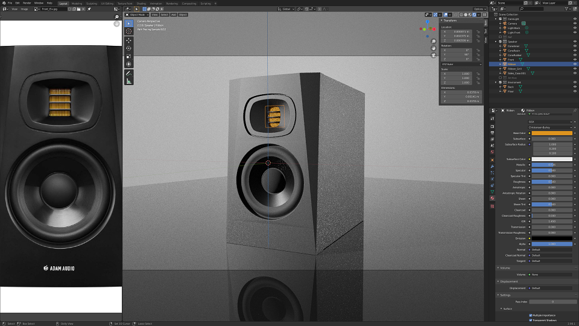The image size is (579, 326).
Task: Click the pan hand icon in viewport
Action: 434,48
